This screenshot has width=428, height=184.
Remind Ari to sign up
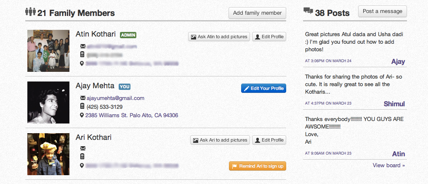coord(258,166)
